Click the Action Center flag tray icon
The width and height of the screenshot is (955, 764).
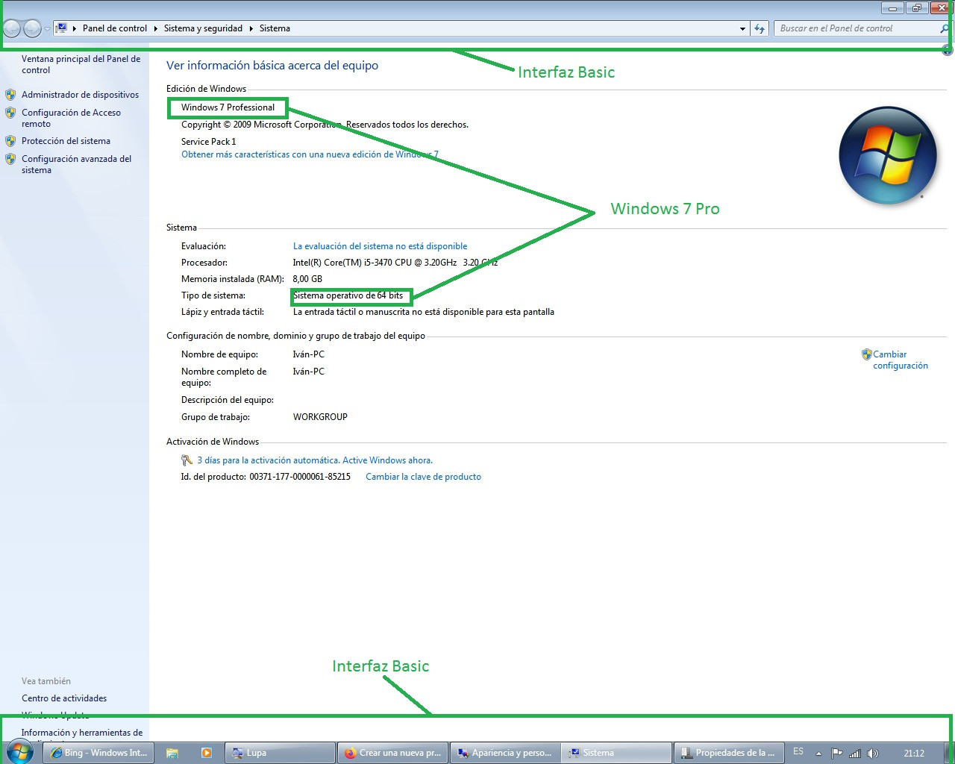(836, 754)
